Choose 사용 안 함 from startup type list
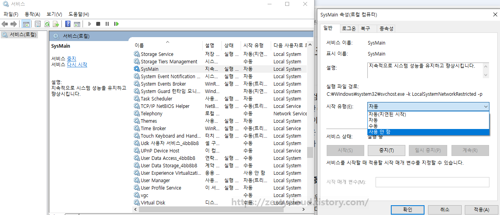The width and height of the screenshot is (500, 215). (x=428, y=132)
